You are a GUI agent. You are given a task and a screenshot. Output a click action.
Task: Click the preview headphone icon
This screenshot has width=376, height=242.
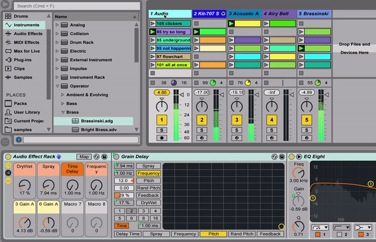click(18, 140)
